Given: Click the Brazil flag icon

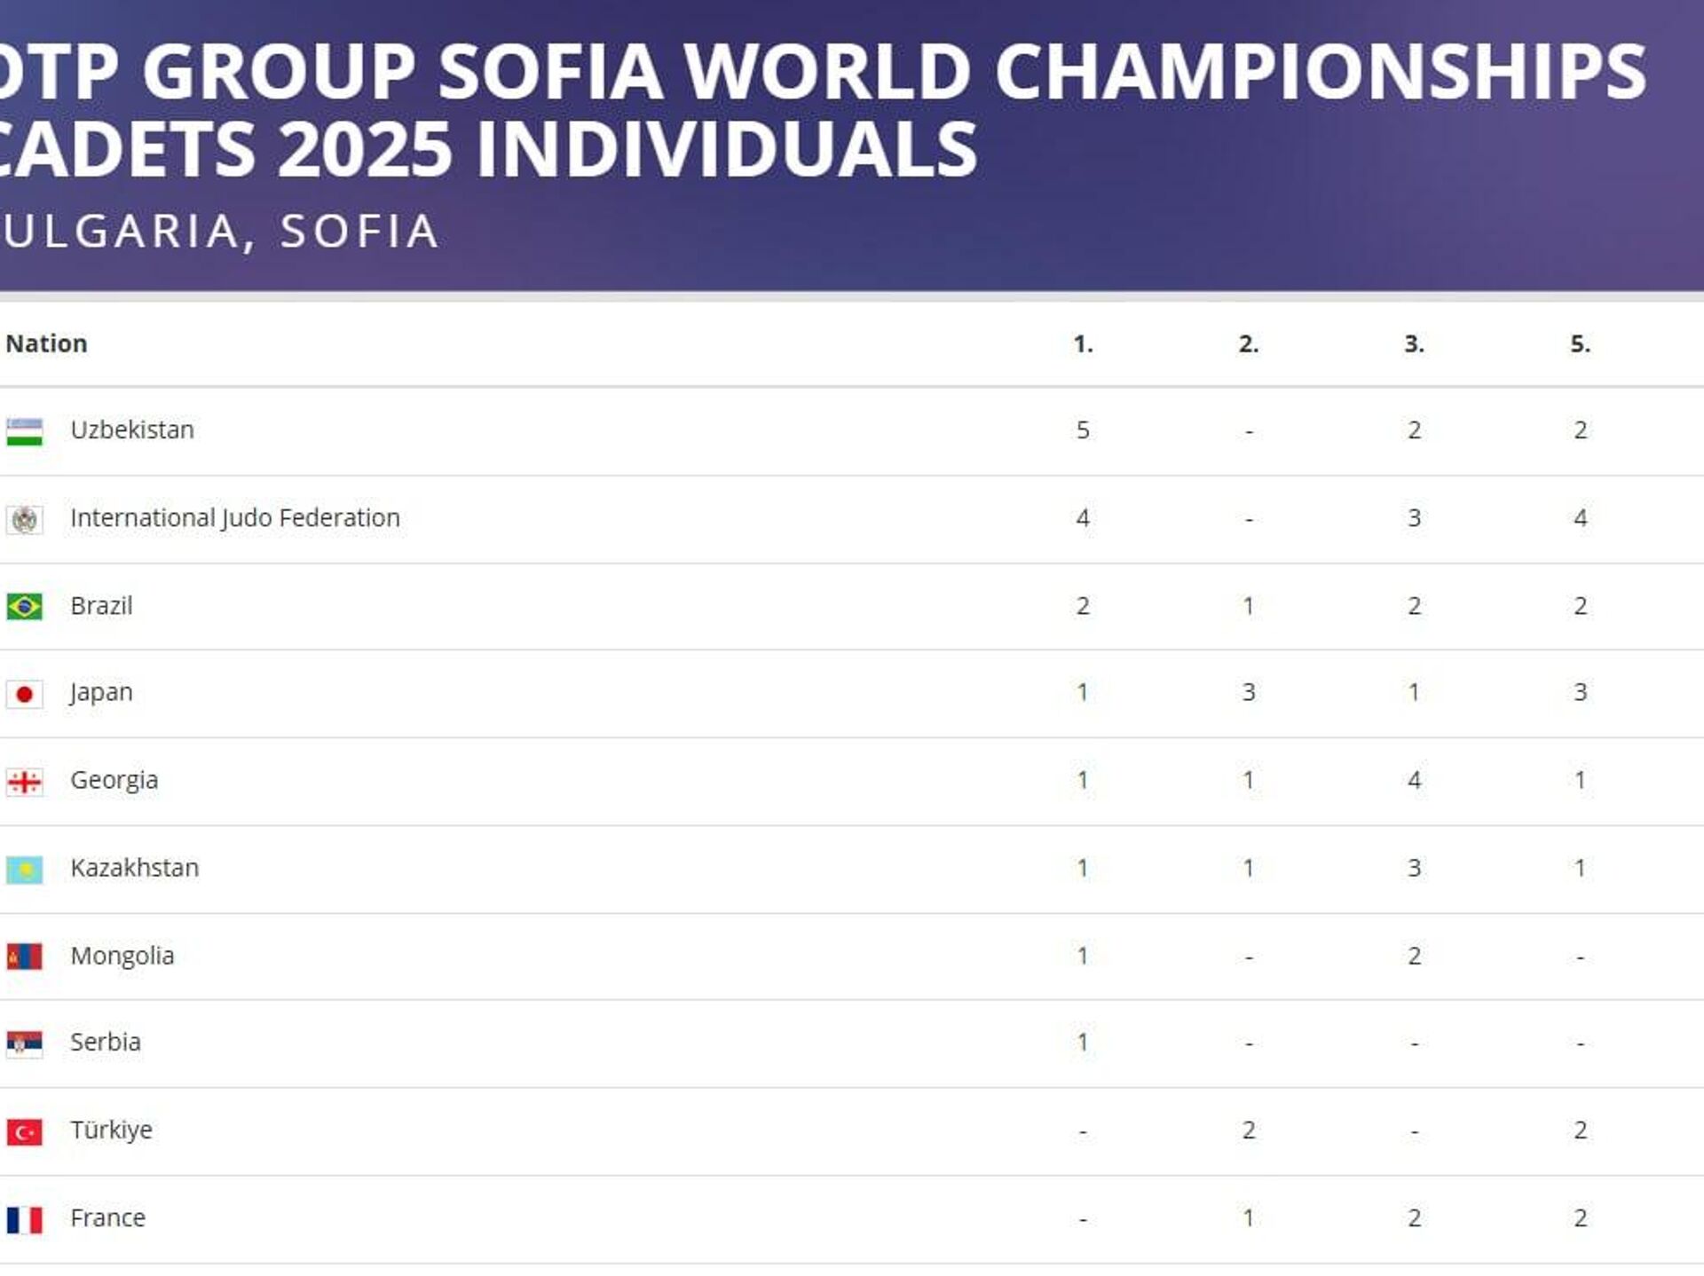Looking at the screenshot, I should point(24,607).
